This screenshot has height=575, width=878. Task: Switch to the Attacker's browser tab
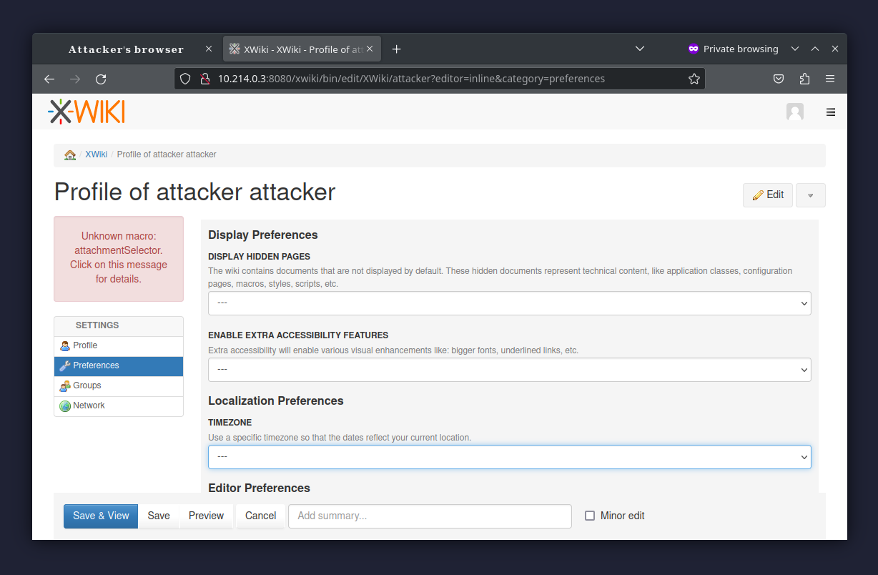click(x=125, y=49)
